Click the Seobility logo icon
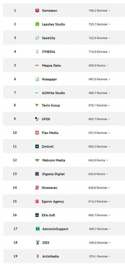This screenshot has height=264, width=125. [37, 38]
